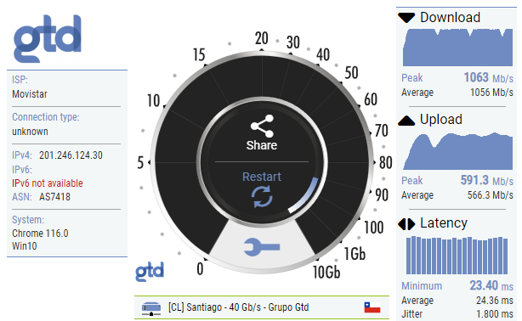Screen dimensions: 522x321
Task: Click the Share icon in gauge center
Action: pyautogui.click(x=262, y=126)
